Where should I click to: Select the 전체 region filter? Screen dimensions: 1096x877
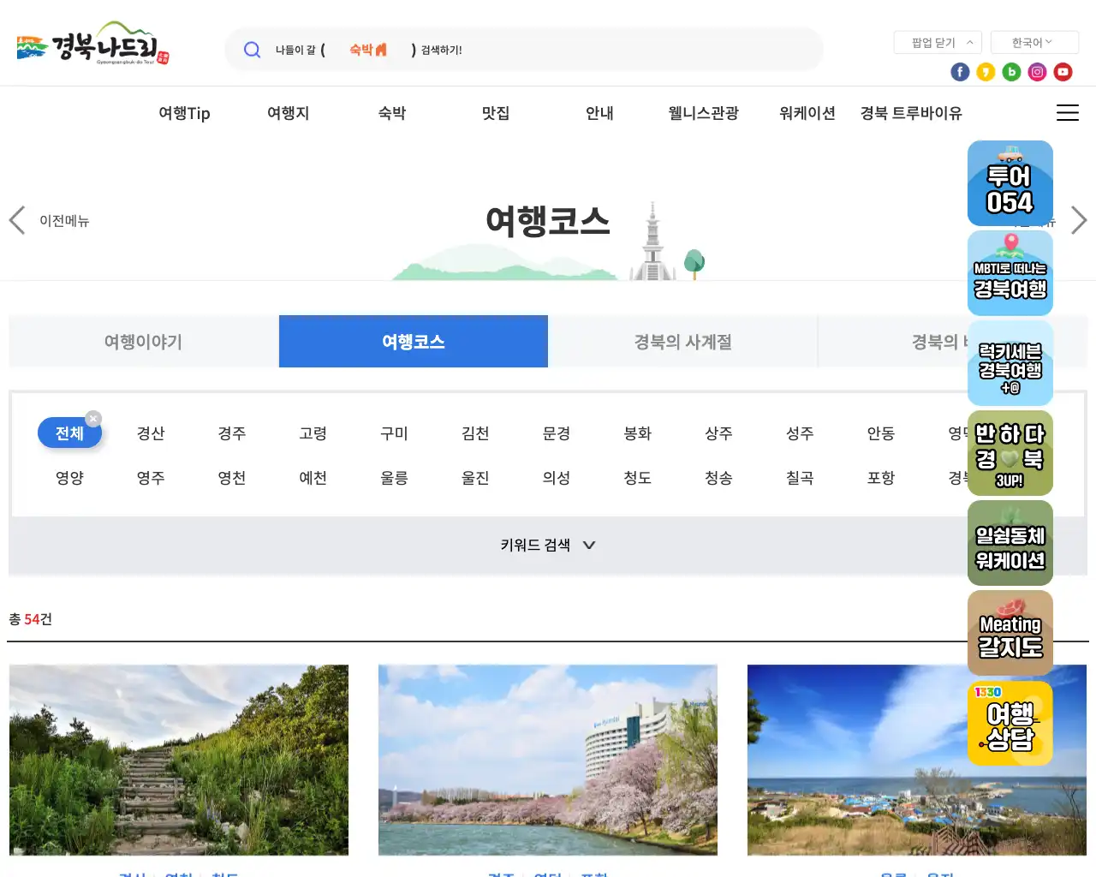click(69, 433)
